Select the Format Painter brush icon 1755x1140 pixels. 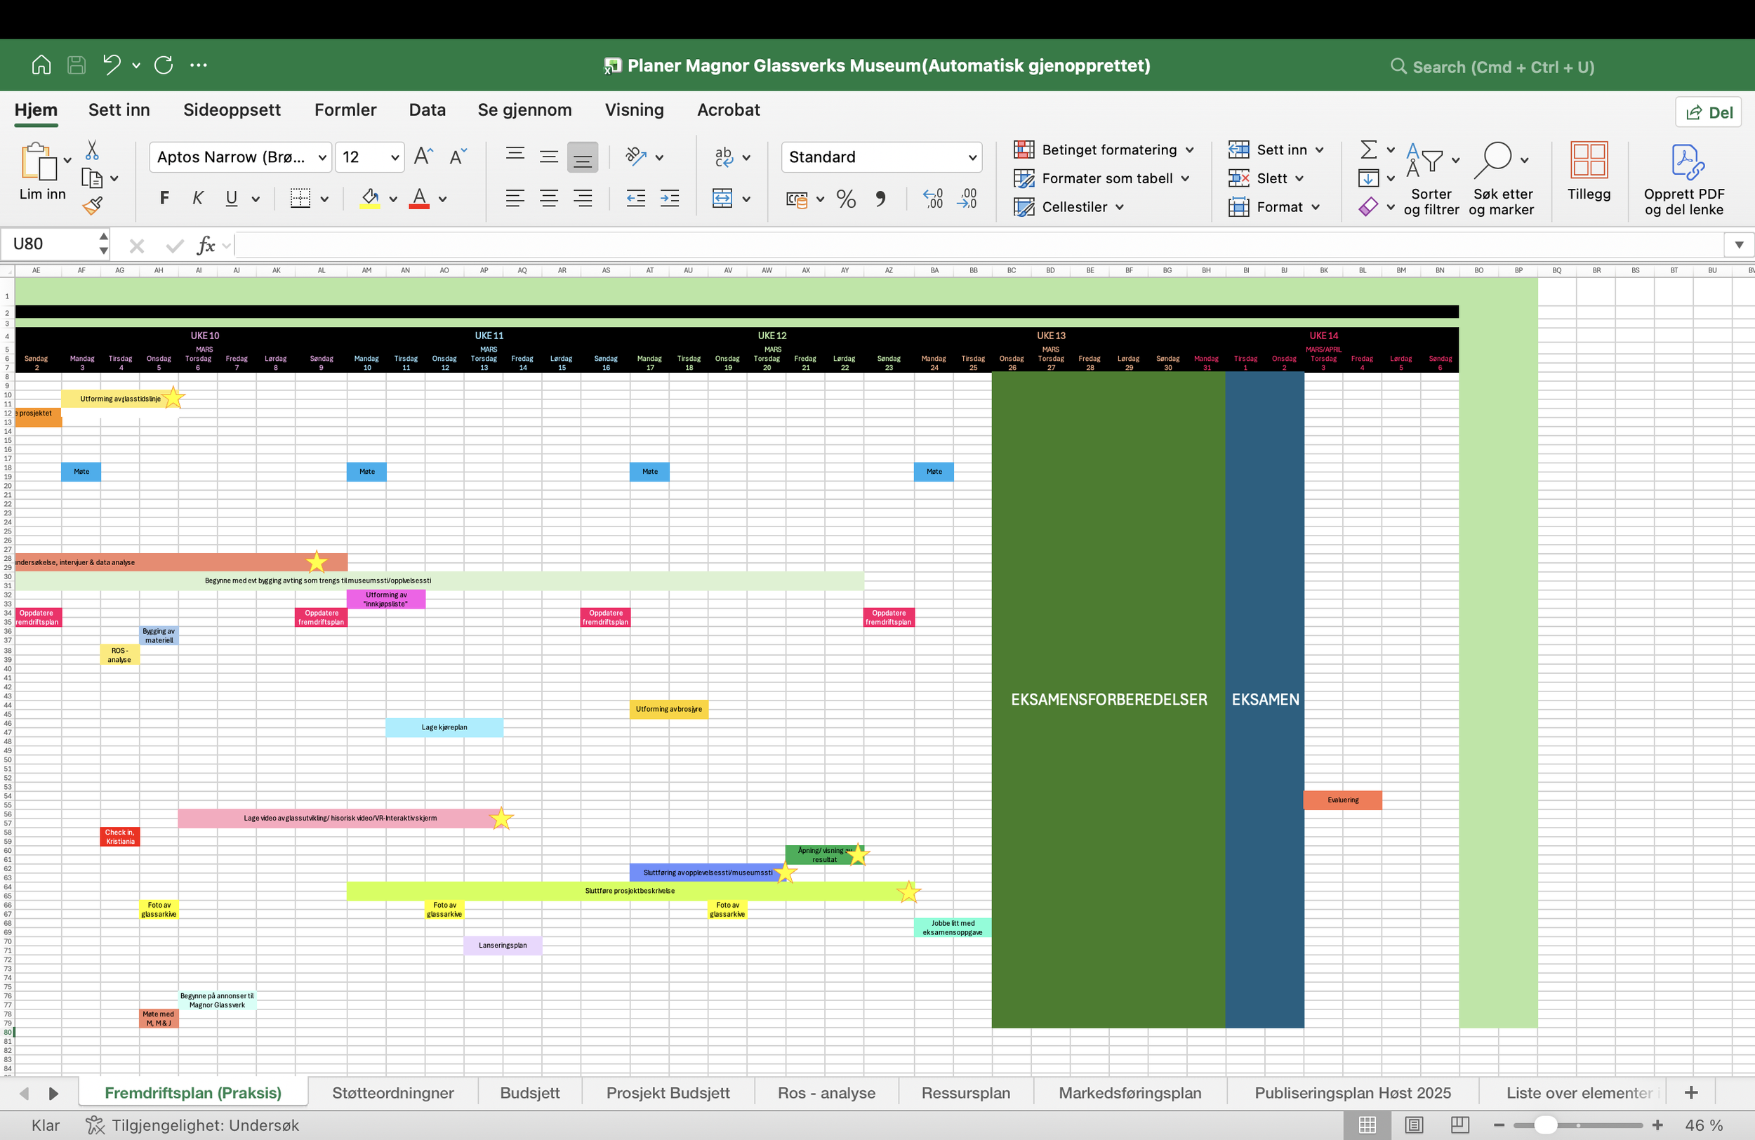click(92, 206)
